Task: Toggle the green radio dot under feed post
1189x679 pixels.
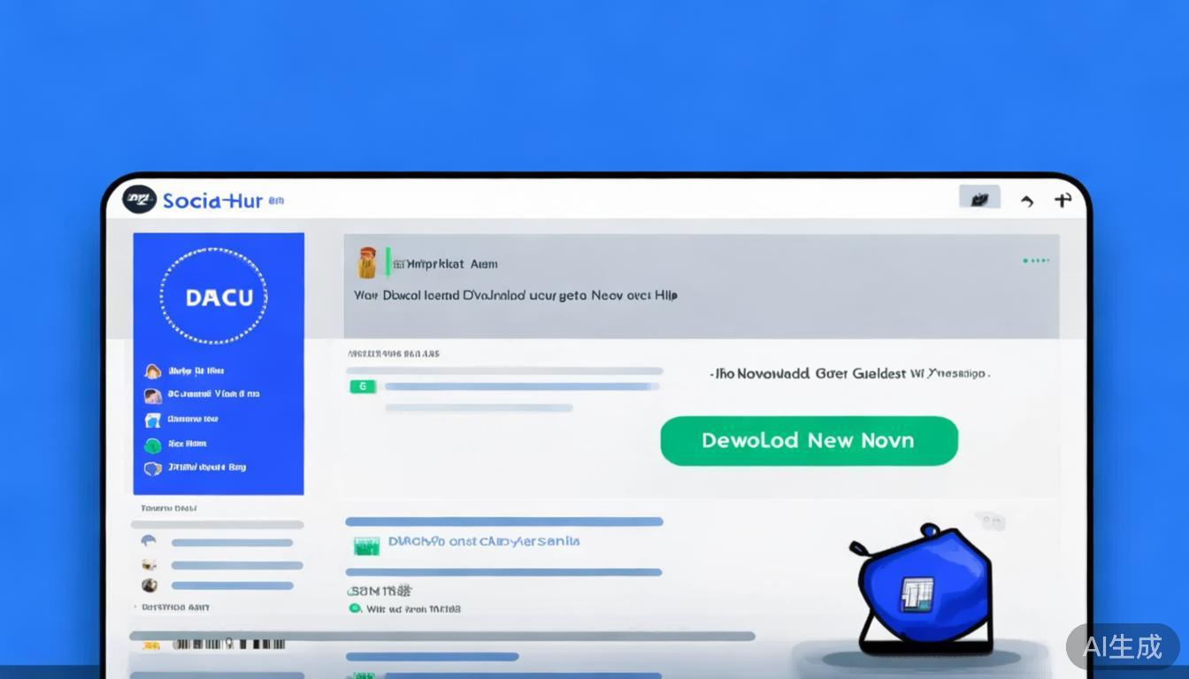Action: (x=355, y=608)
